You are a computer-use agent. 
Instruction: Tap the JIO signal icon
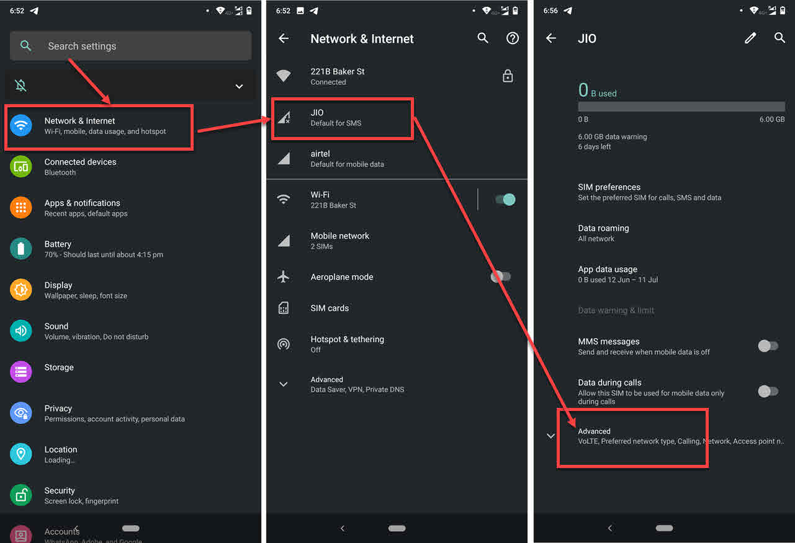point(284,117)
